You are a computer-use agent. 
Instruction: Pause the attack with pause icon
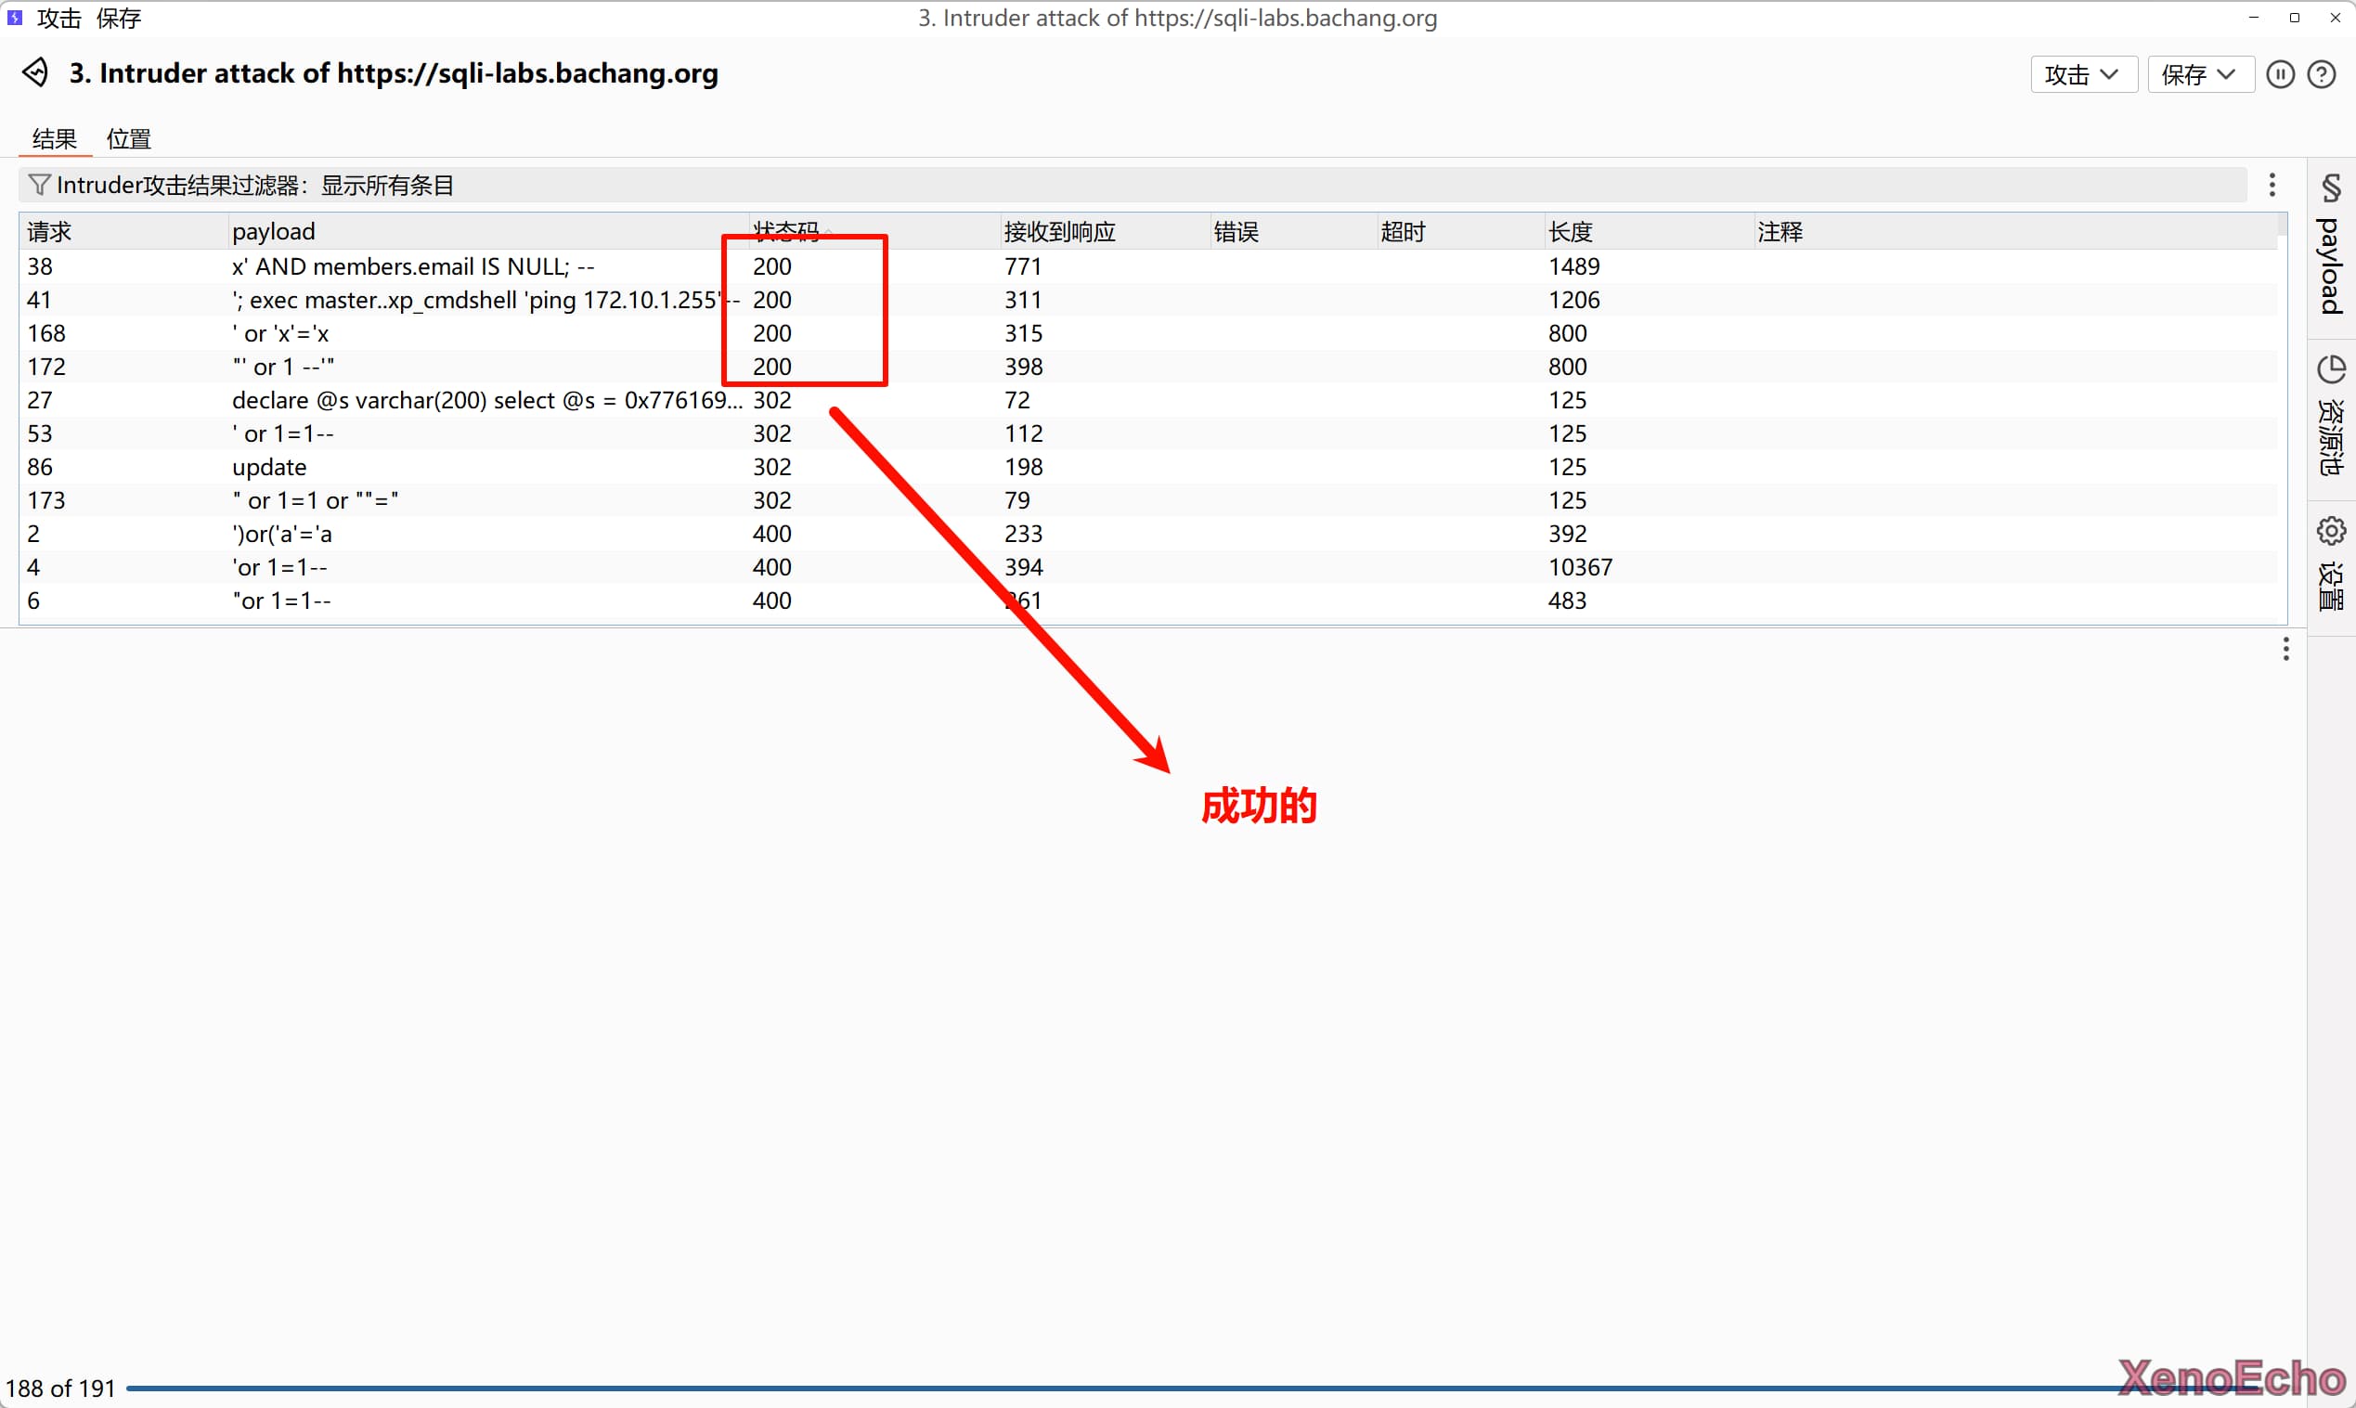[2279, 74]
